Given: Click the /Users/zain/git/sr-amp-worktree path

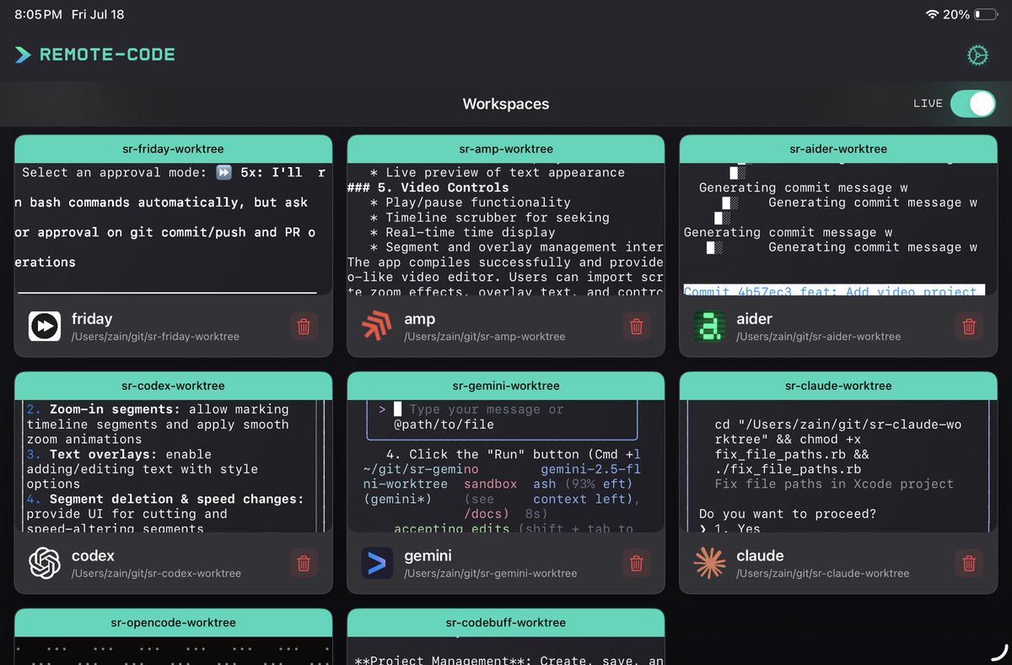Looking at the screenshot, I should [484, 337].
